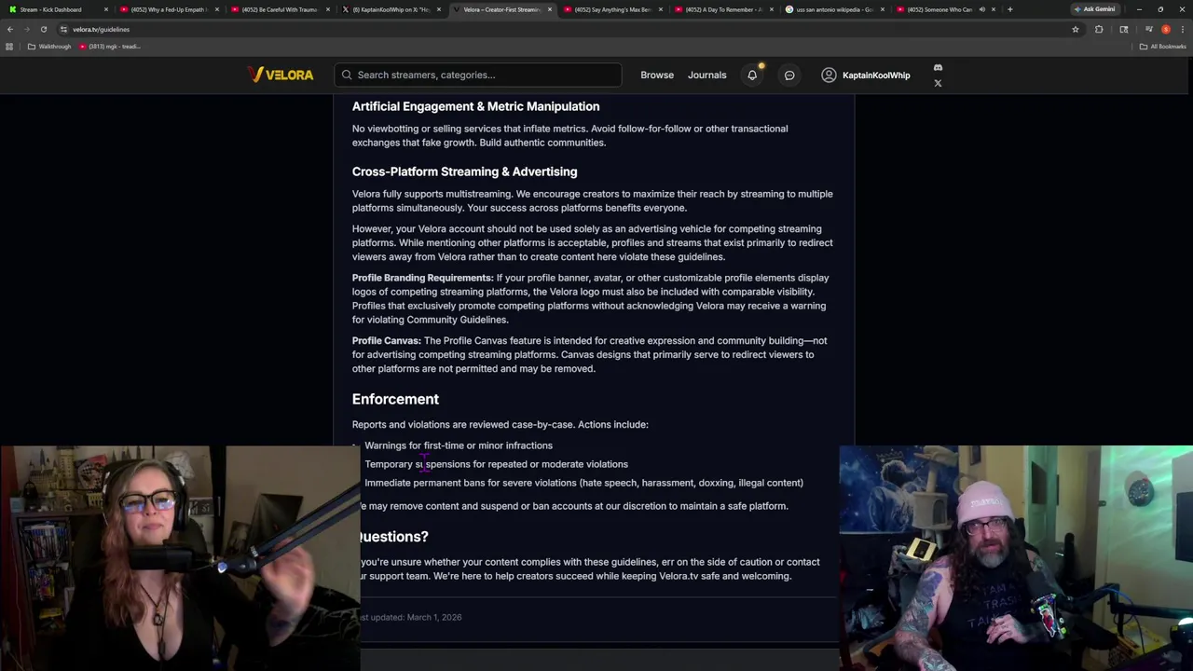Open the apps grid in bookmarks bar
The image size is (1193, 671).
click(x=9, y=47)
